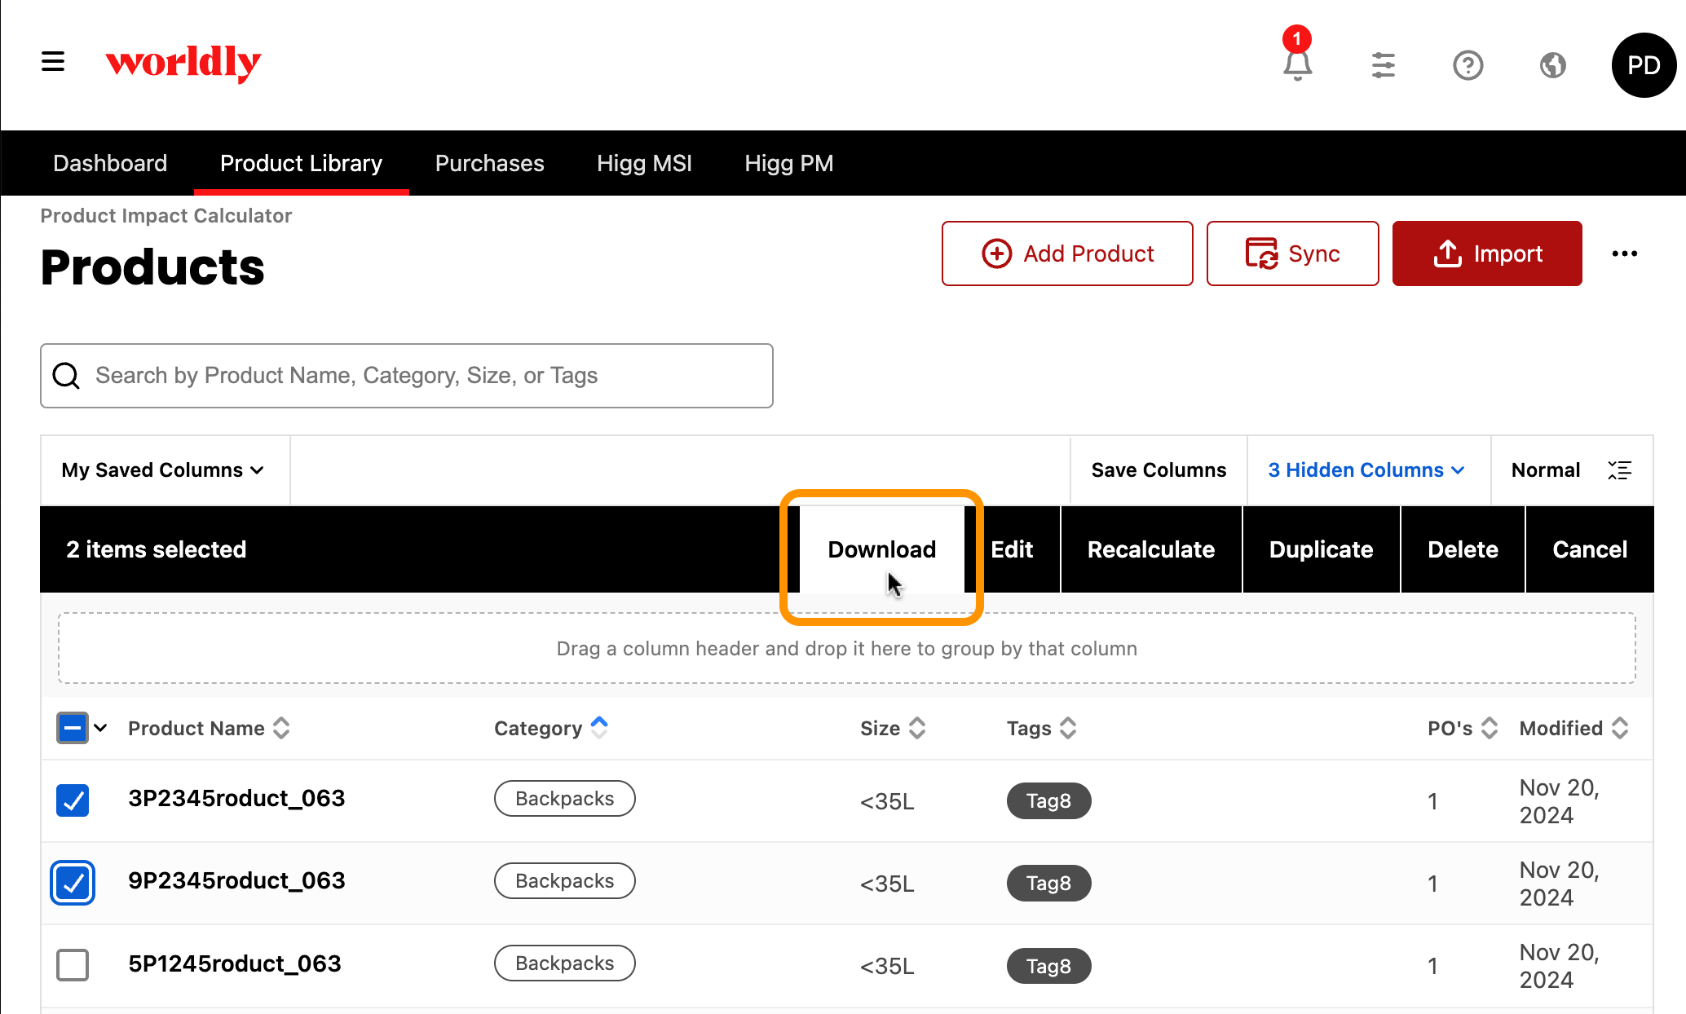Uncheck 9P2345roduct_063 row checkbox

73,883
